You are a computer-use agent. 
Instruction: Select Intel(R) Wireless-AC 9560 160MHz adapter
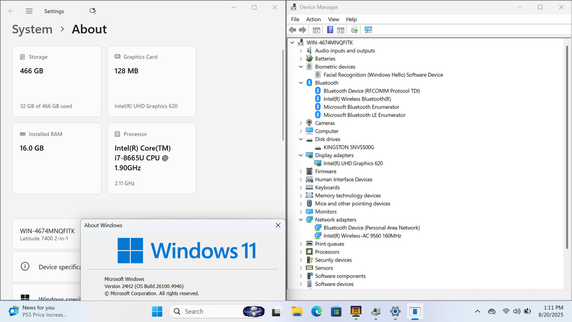click(x=362, y=236)
